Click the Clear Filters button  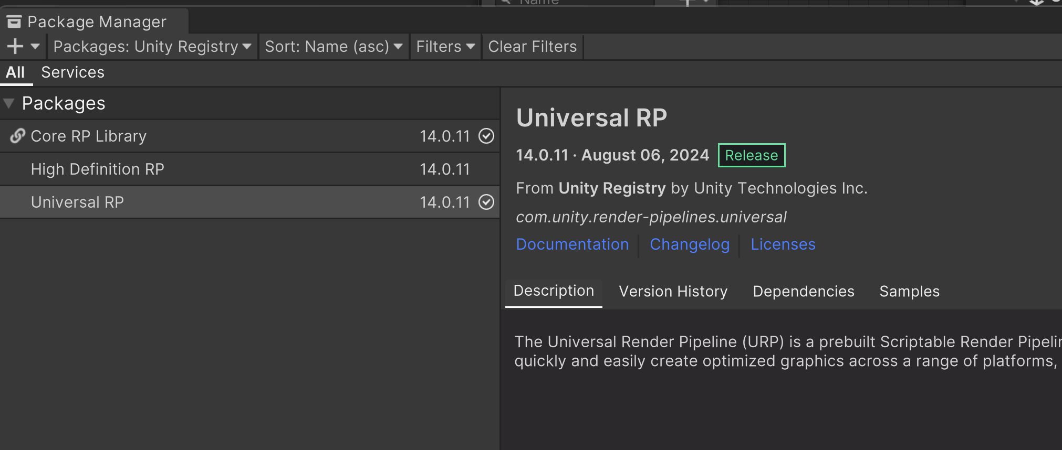tap(533, 47)
